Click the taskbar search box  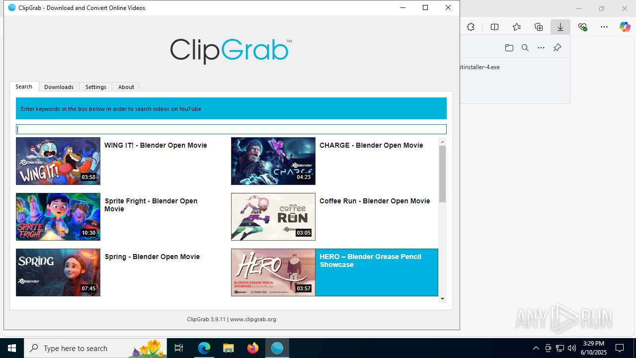point(95,348)
